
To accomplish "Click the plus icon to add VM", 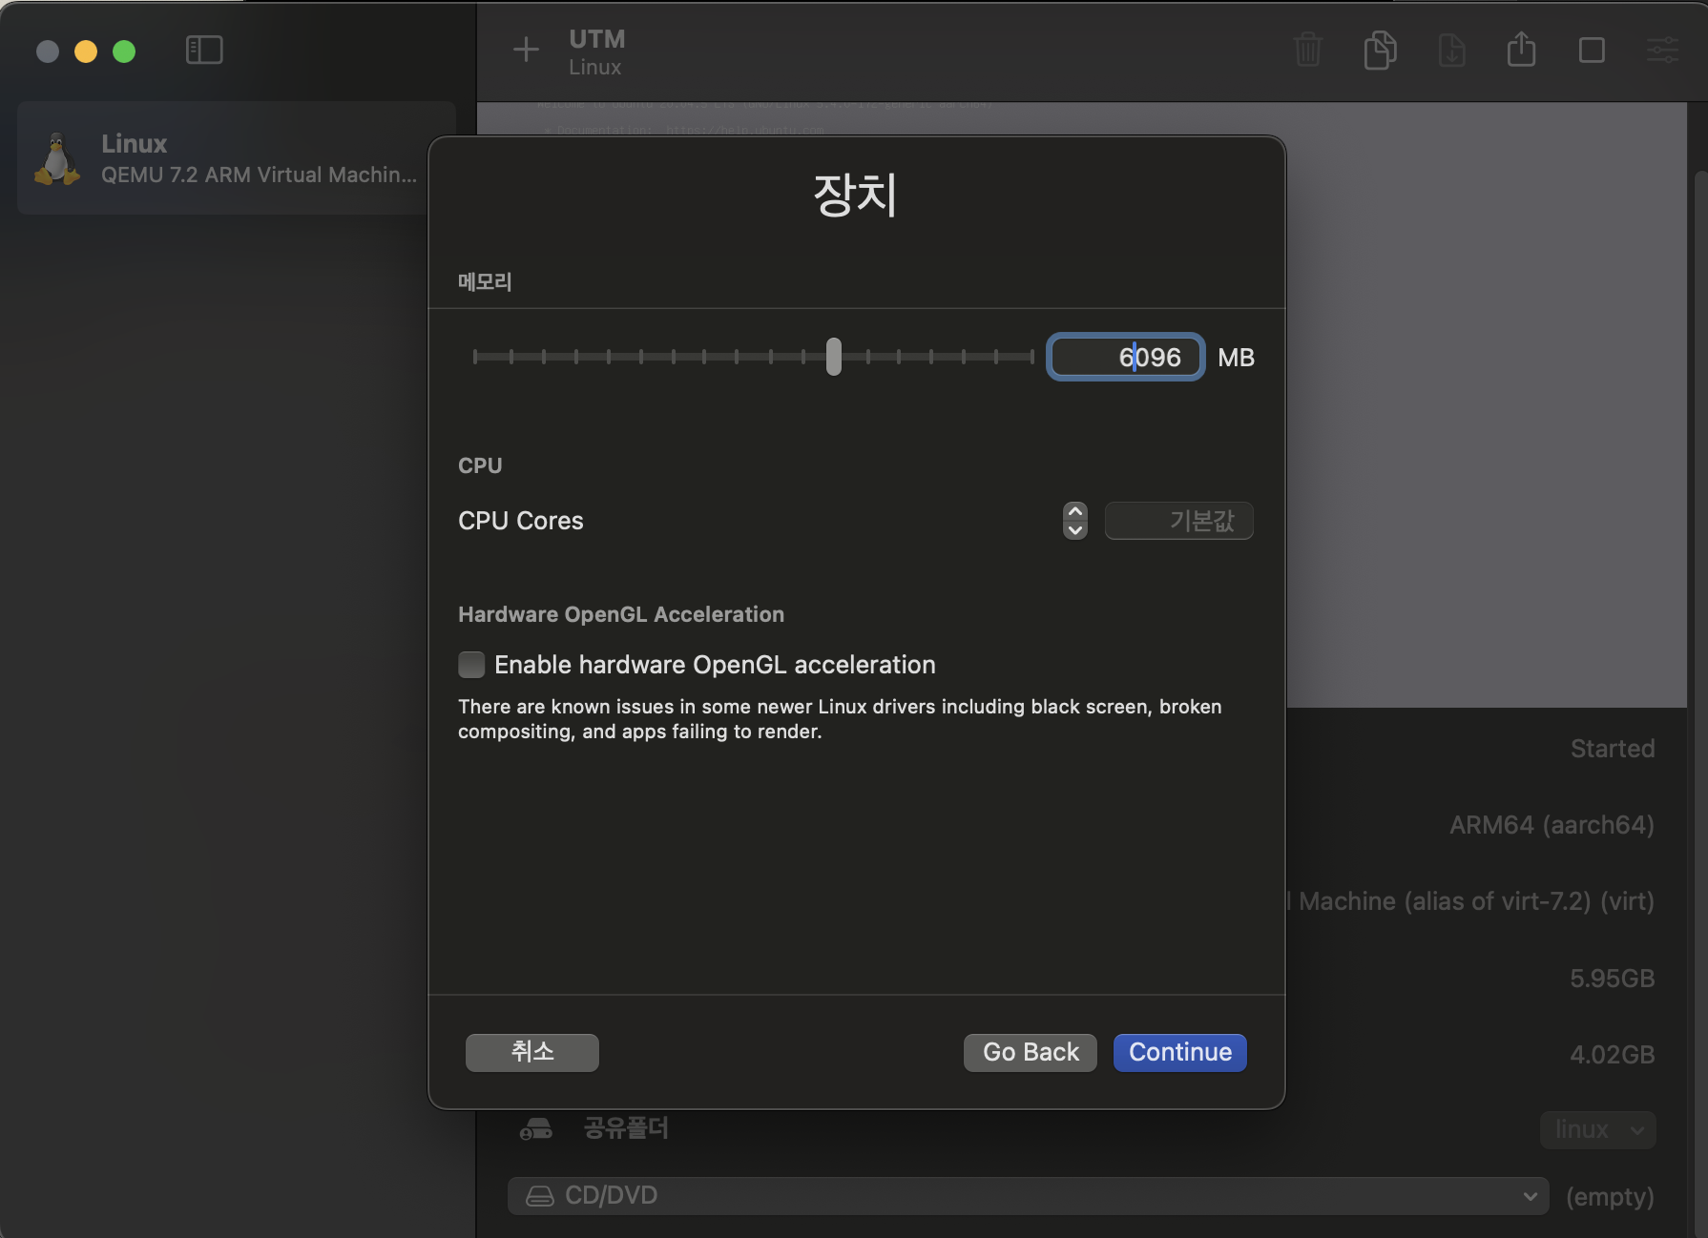I will [526, 50].
